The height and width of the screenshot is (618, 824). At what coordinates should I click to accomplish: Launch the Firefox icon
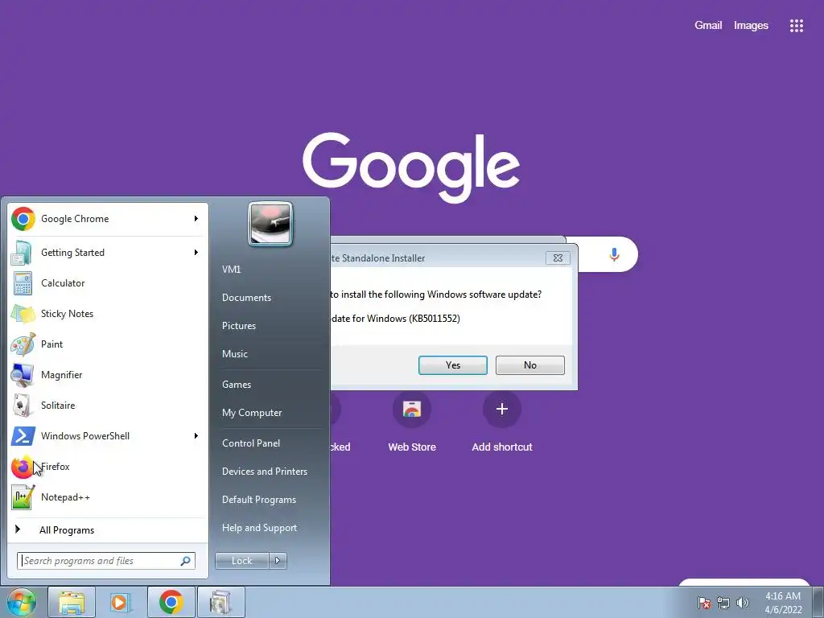click(x=22, y=467)
